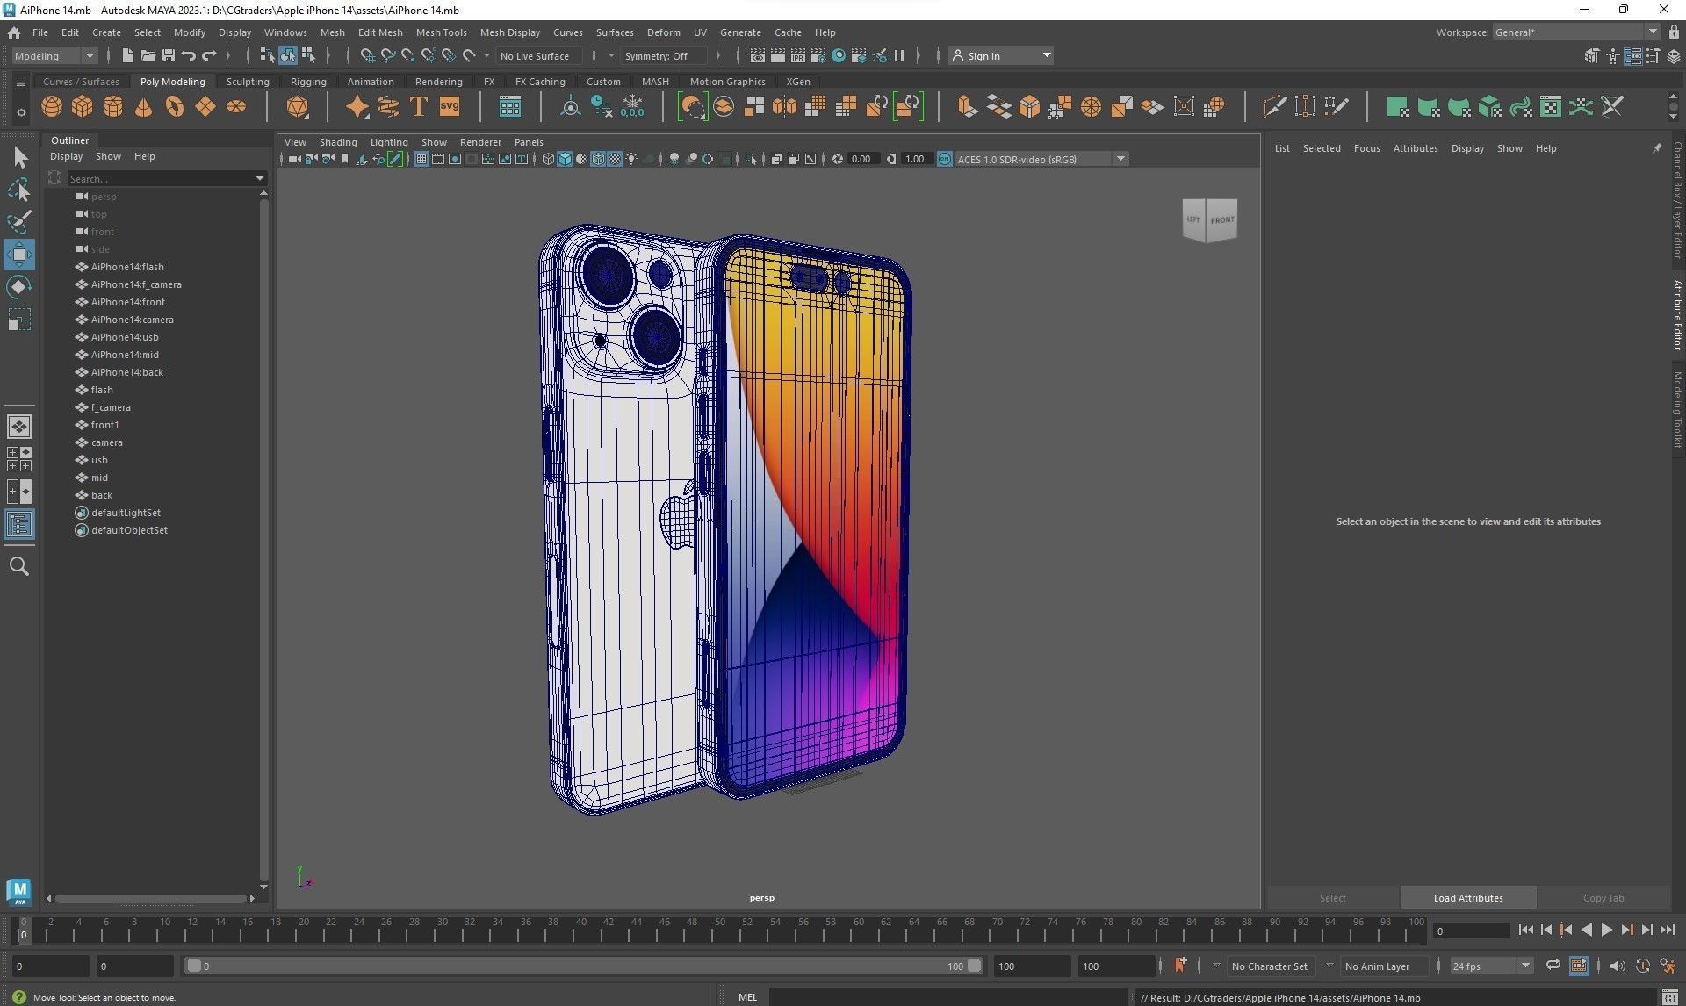Select AiPhone14:camera in the Outliner
Viewport: 1686px width, 1006px height.
133,320
